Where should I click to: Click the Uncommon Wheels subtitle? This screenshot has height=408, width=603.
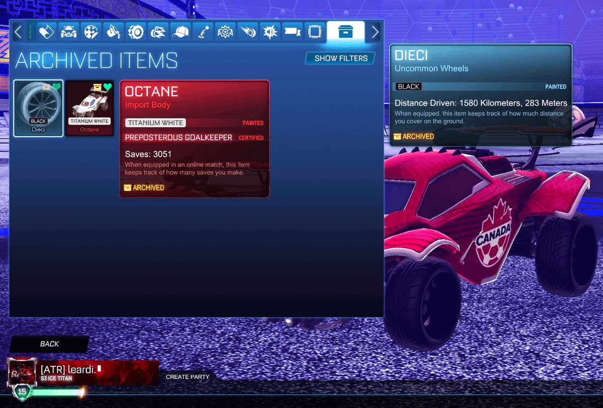432,68
